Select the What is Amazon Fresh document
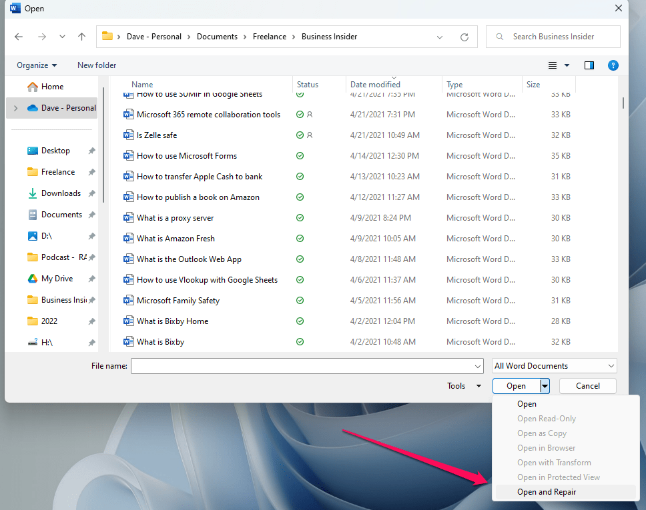This screenshot has height=510, width=646. click(x=176, y=239)
